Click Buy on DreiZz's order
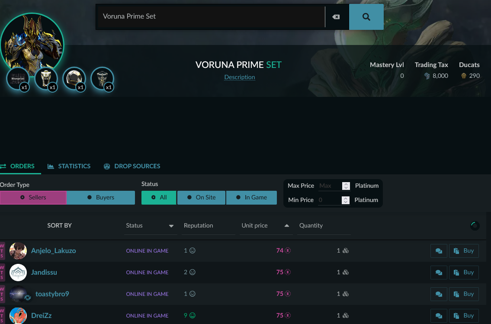Viewport: 491px width, 324px height. click(464, 315)
